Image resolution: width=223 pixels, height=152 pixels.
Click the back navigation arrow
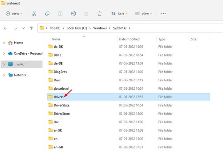[6, 28]
